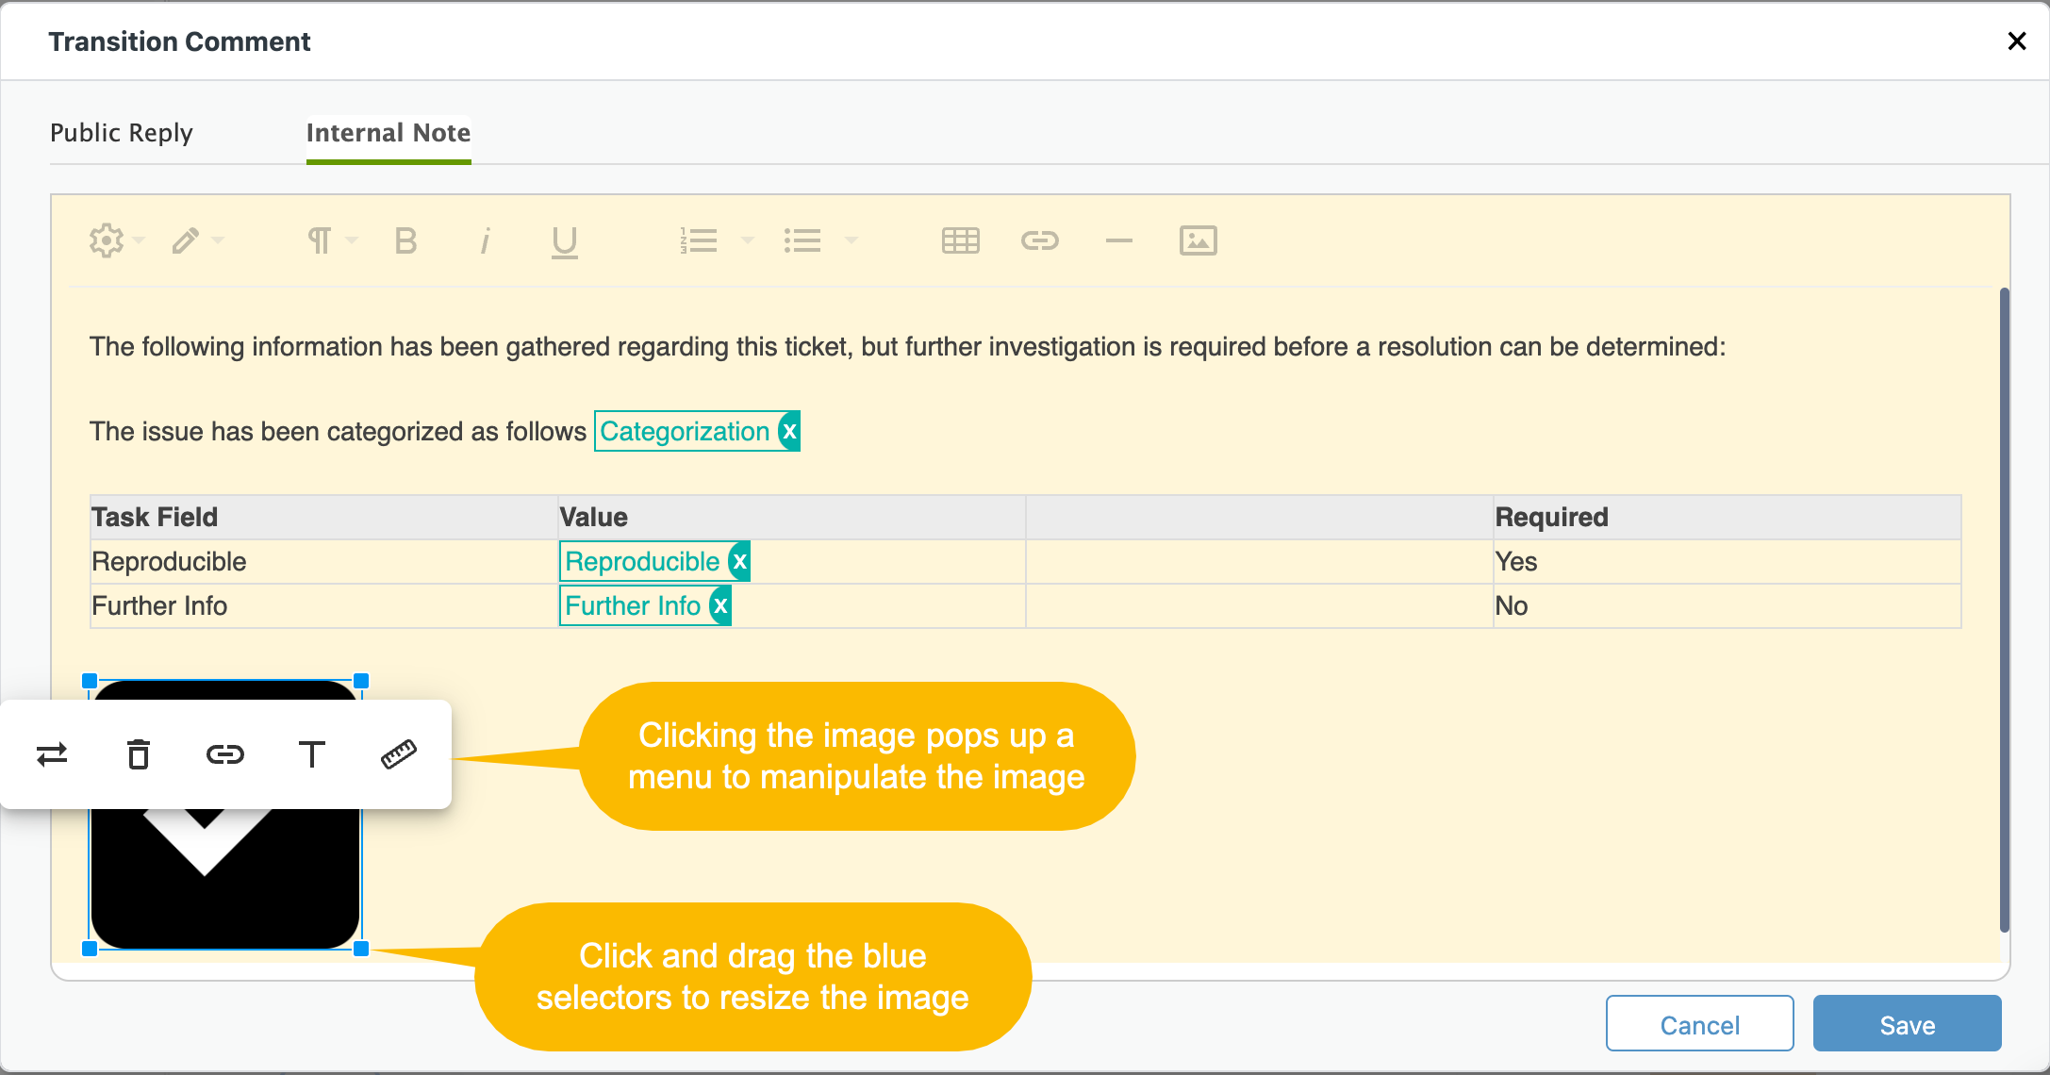The height and width of the screenshot is (1075, 2050).
Task: Click the top-right image resize handle
Action: point(361,681)
